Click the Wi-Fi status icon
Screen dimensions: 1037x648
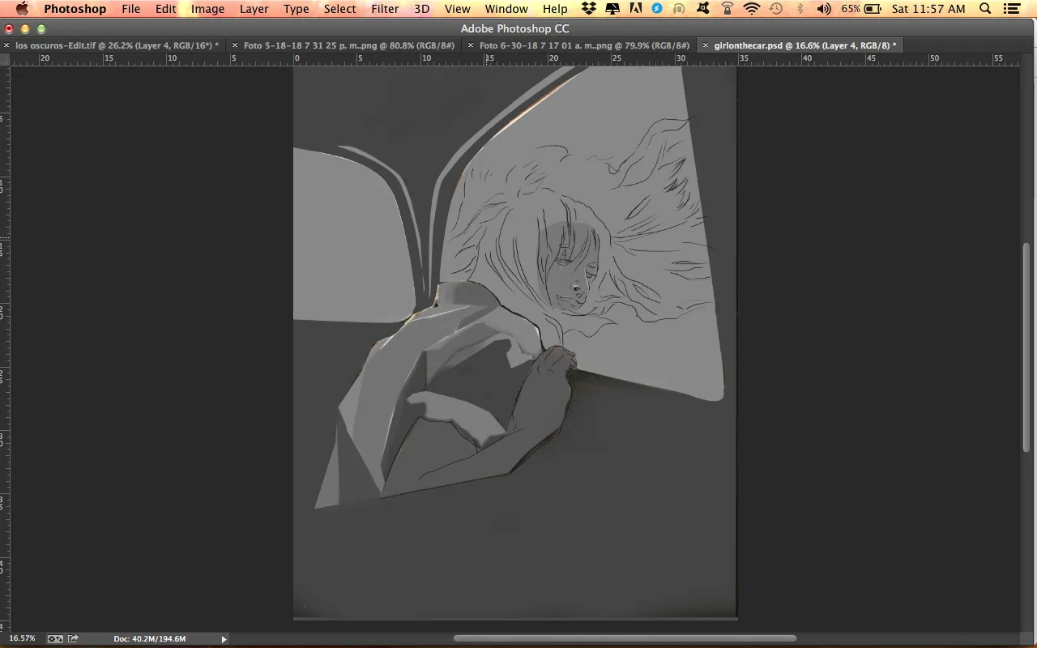pos(752,9)
